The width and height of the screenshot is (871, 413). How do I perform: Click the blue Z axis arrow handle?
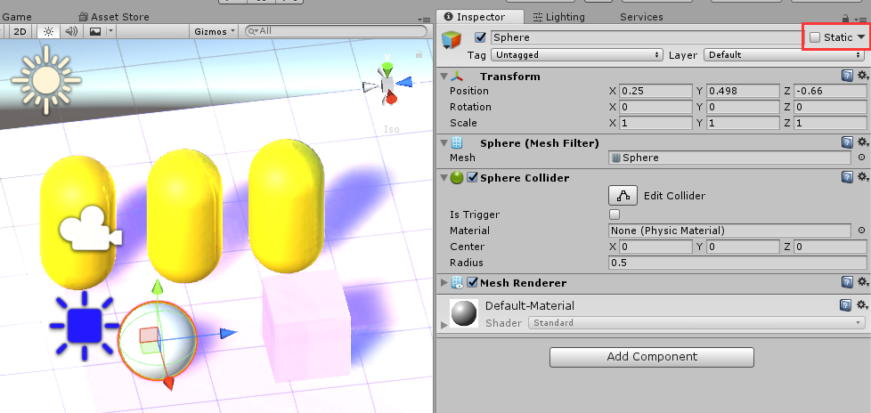click(x=228, y=333)
